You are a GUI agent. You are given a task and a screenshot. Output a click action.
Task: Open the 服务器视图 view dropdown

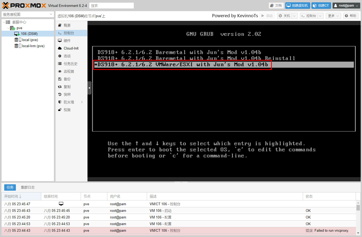[x=28, y=14]
